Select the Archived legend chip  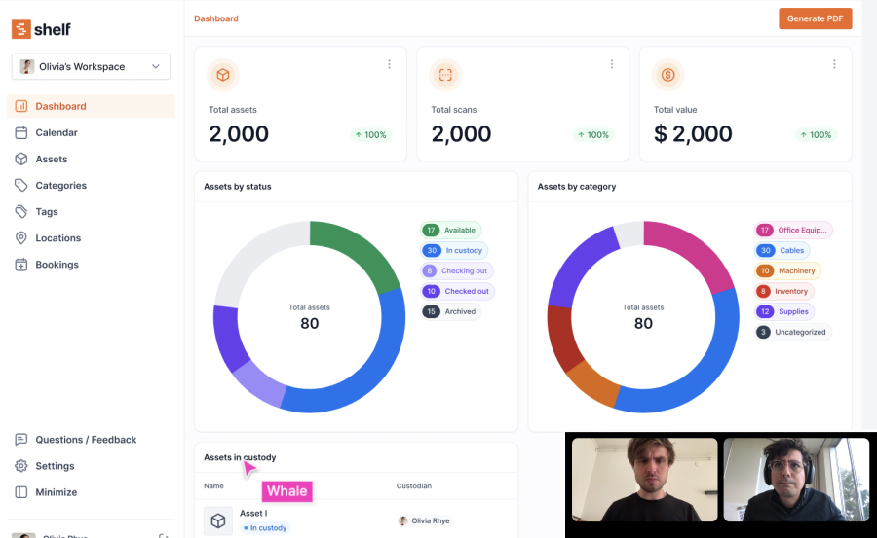click(451, 311)
